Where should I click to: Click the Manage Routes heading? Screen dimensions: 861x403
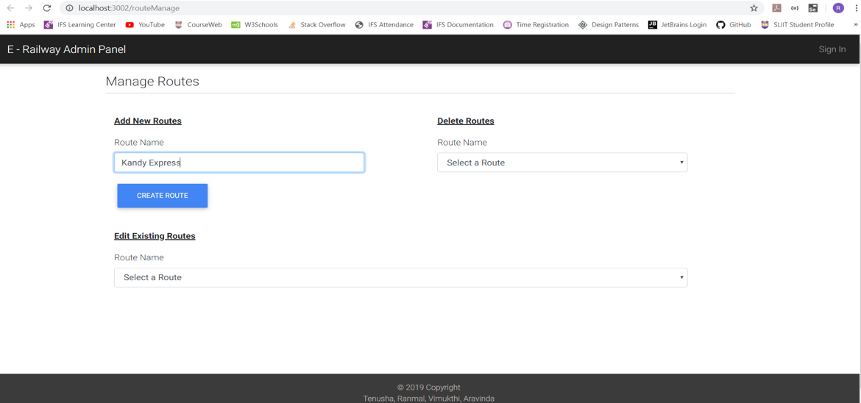click(152, 82)
